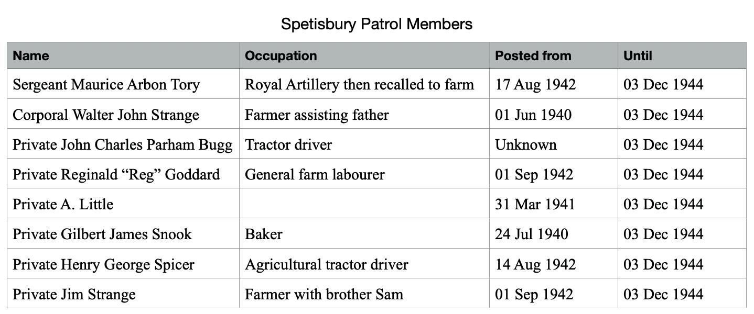The image size is (754, 314).
Task: Select the 31 Mar 1941 date cell
Action: pyautogui.click(x=535, y=204)
